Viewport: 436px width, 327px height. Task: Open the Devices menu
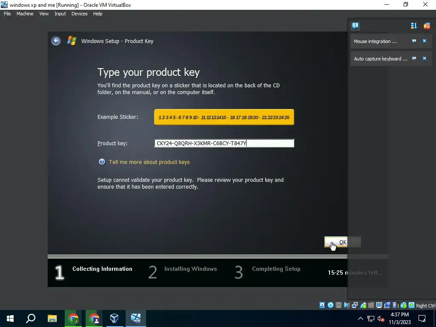click(x=79, y=14)
